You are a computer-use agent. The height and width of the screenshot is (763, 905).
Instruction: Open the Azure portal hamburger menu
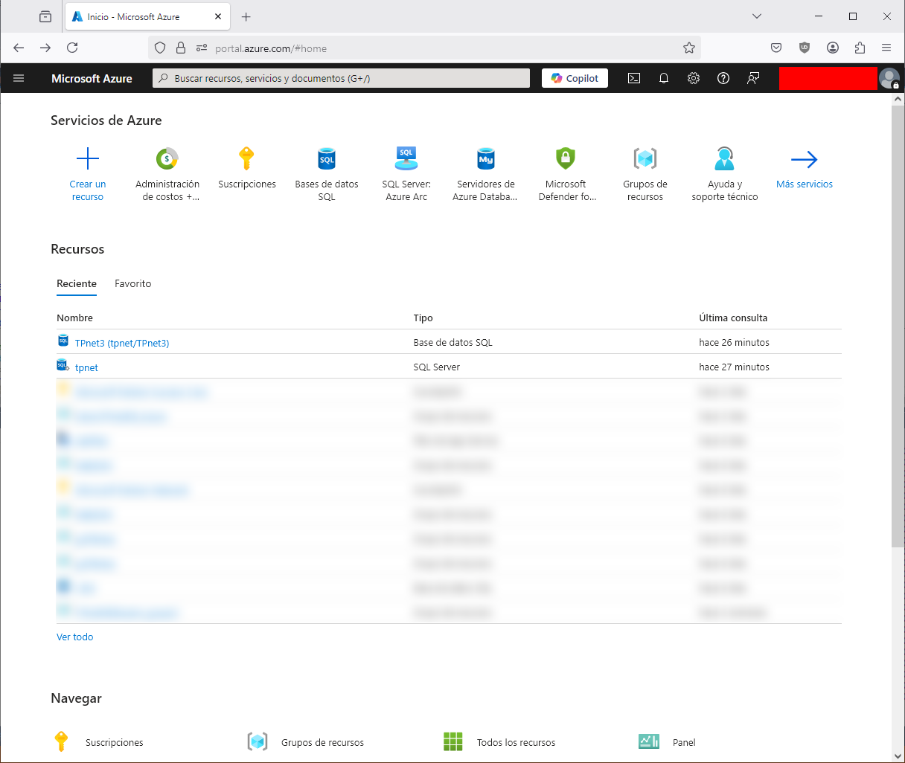pos(19,78)
